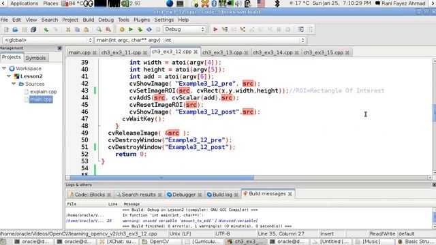Image resolution: width=436 pixels, height=245 pixels.
Task: Click the right arrow of horizontal scrollbar
Action: (x=430, y=178)
